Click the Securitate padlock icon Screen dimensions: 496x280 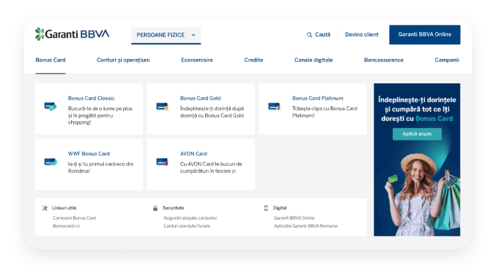click(x=155, y=208)
